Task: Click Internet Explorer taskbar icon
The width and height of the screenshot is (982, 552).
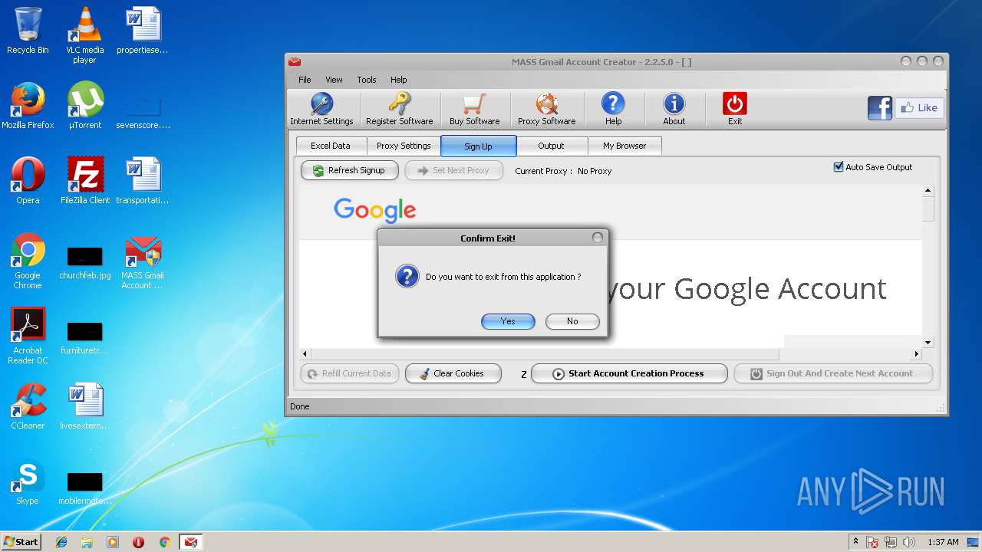Action: (61, 542)
